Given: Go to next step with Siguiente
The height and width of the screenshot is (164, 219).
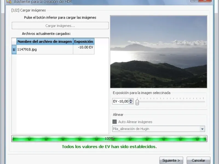Looking at the screenshot, I should coord(171,160).
